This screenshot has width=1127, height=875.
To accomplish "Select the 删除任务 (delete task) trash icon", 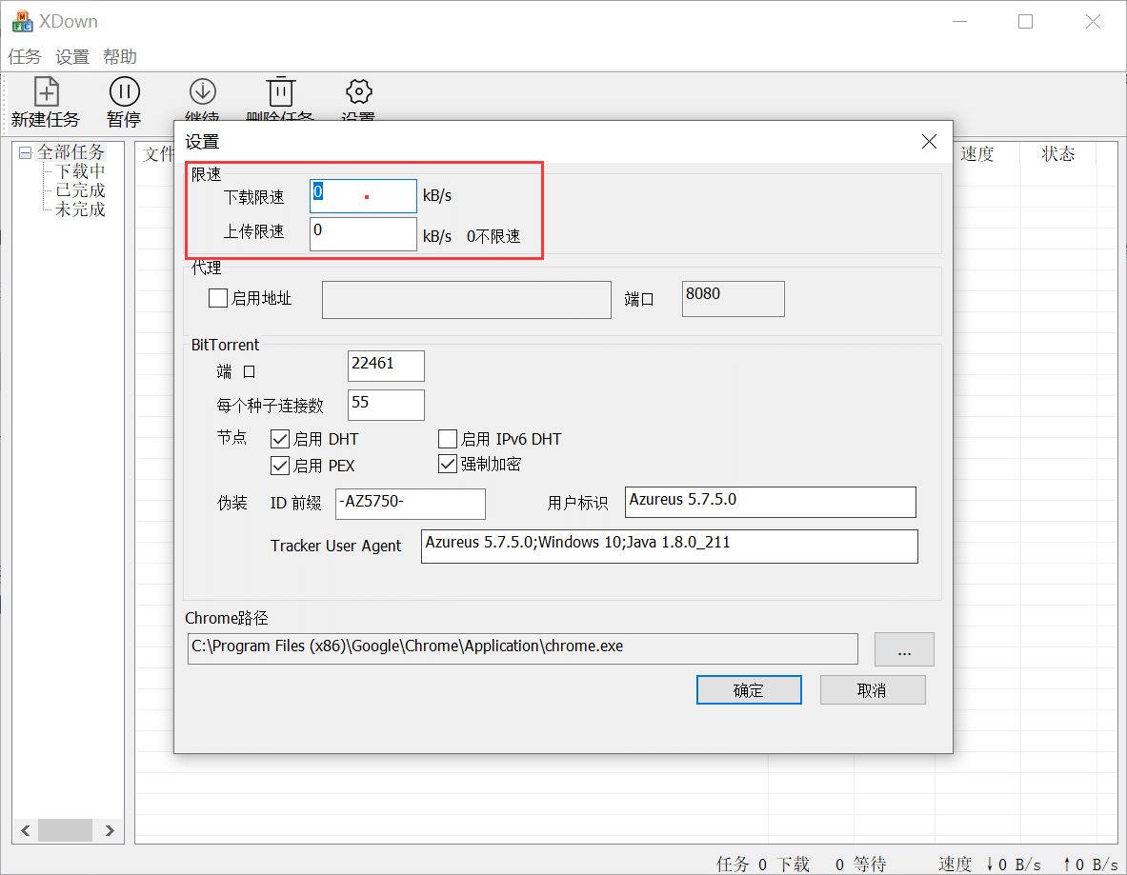I will 280,91.
